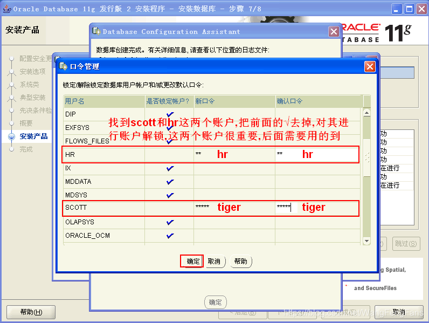Viewport: 429px width, 323px height.
Task: Select 典型安装 step in installer sidebar
Action: (32, 98)
